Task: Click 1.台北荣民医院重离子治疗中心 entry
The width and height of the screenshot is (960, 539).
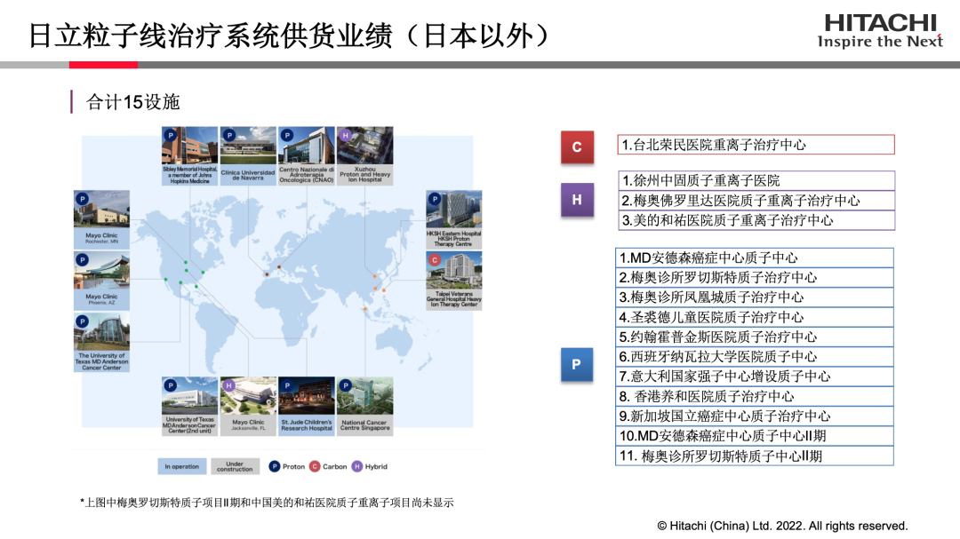Action: coord(756,145)
